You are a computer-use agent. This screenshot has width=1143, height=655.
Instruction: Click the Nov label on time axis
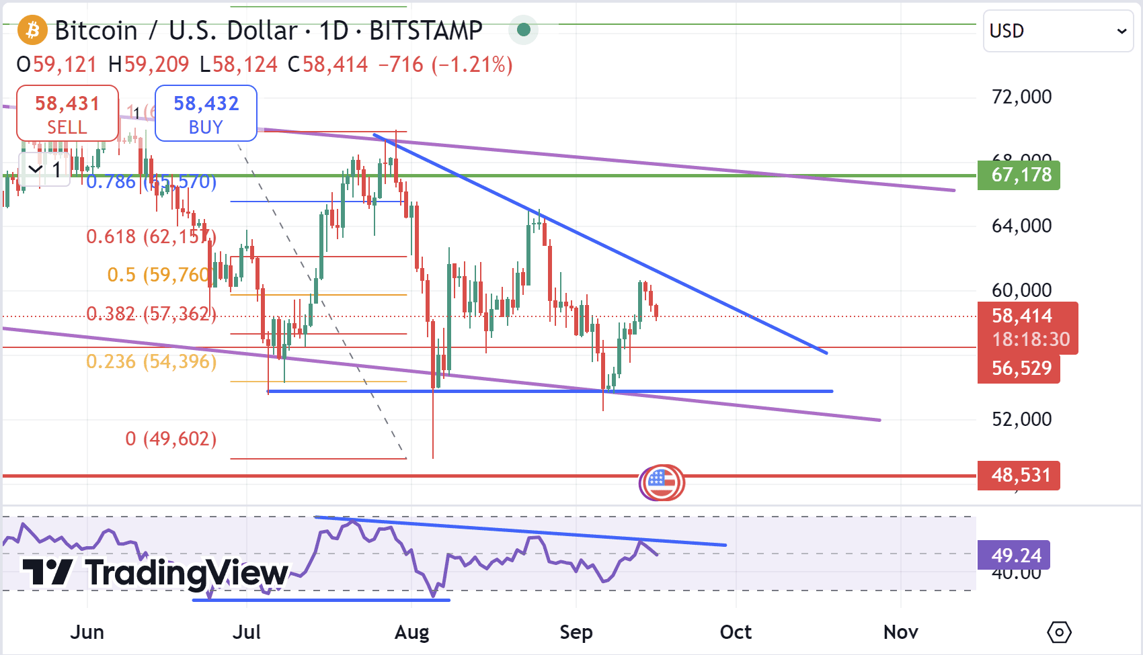[x=901, y=633]
